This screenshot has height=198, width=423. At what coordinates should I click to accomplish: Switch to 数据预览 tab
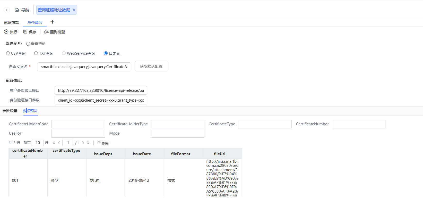tap(30, 111)
